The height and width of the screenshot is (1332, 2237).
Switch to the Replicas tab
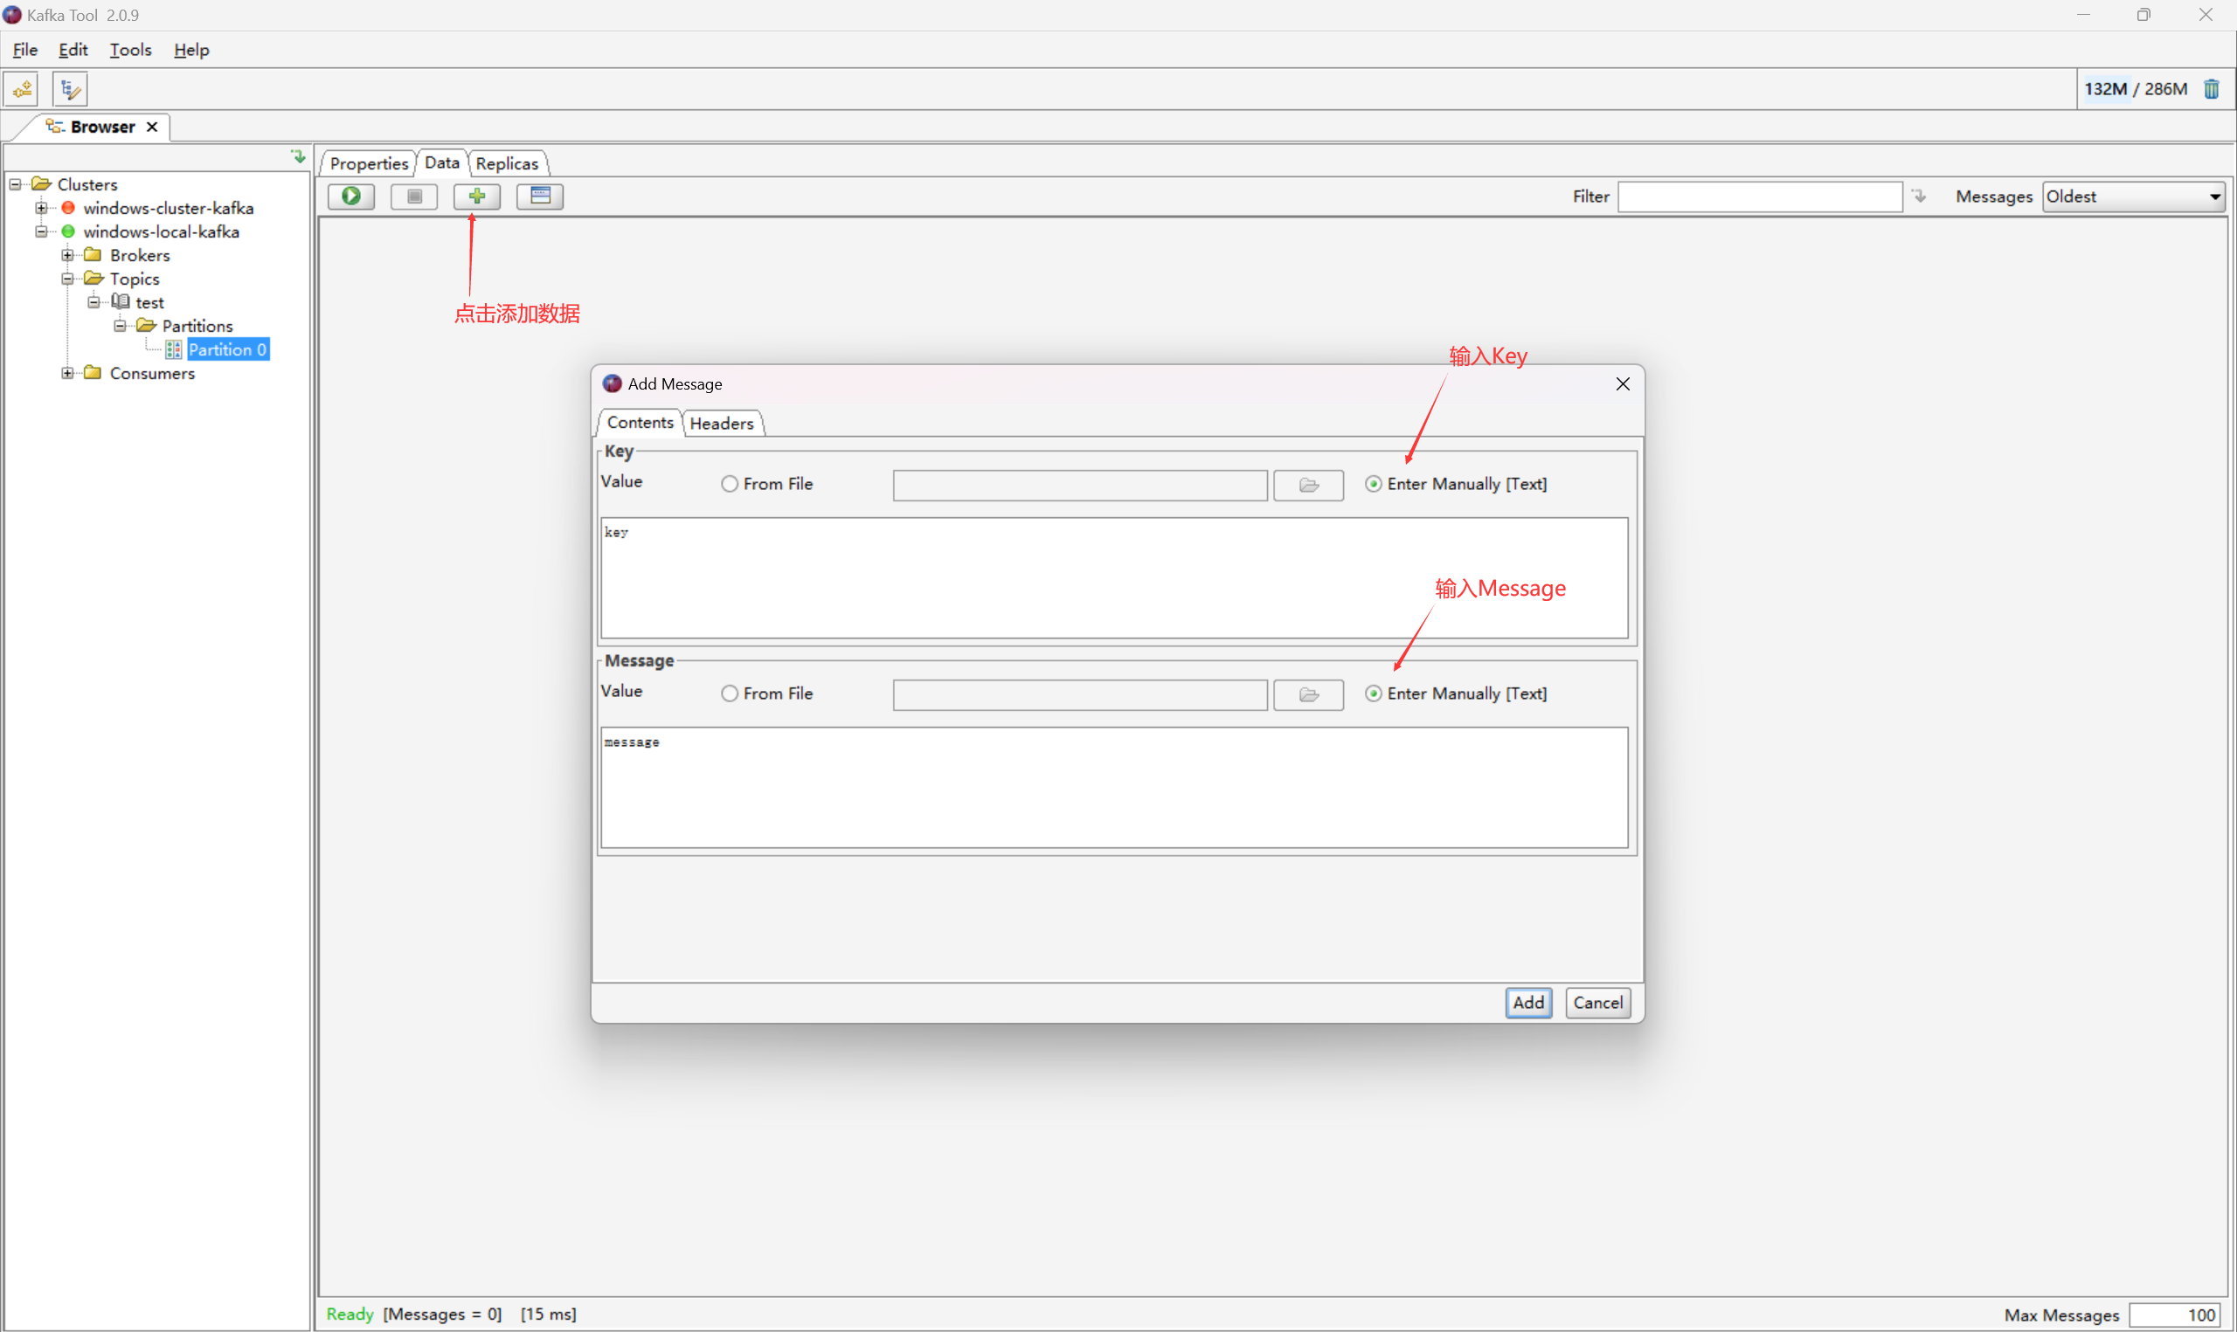click(x=507, y=163)
